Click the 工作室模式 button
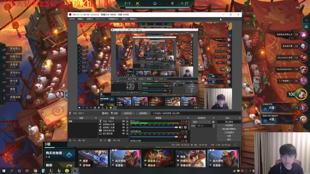 pyautogui.click(x=229, y=132)
